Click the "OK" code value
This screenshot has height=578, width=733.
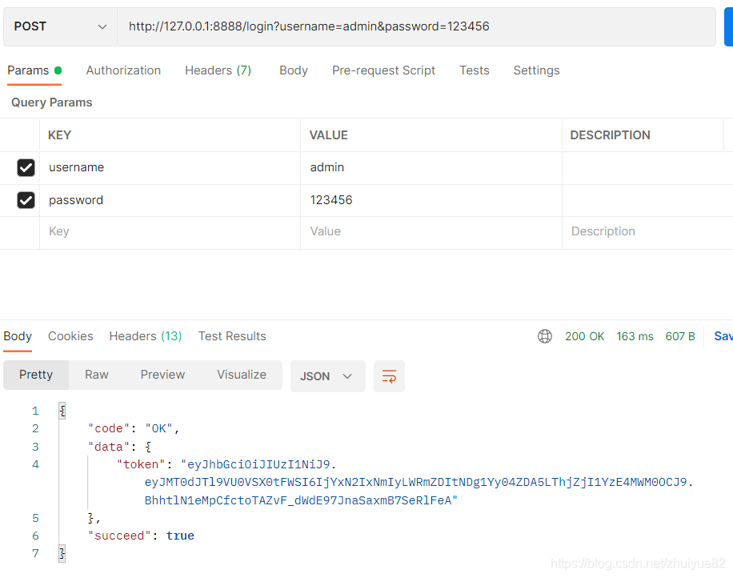pyautogui.click(x=159, y=428)
